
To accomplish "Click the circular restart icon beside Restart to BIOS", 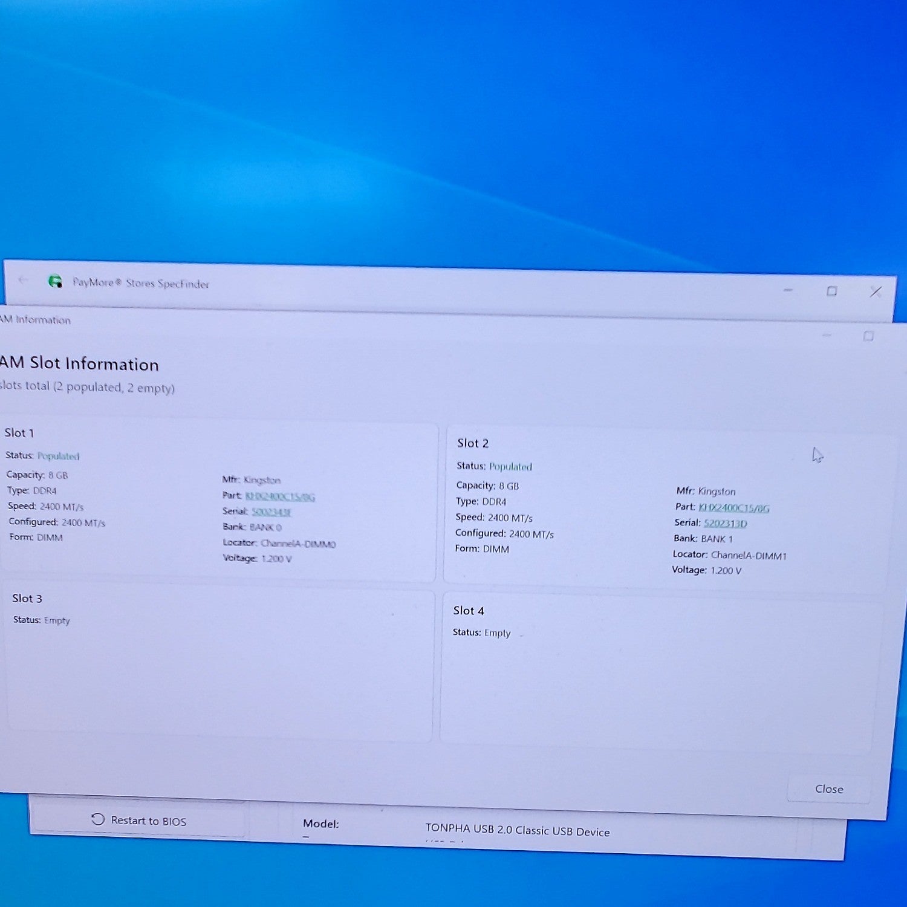I will tap(98, 819).
